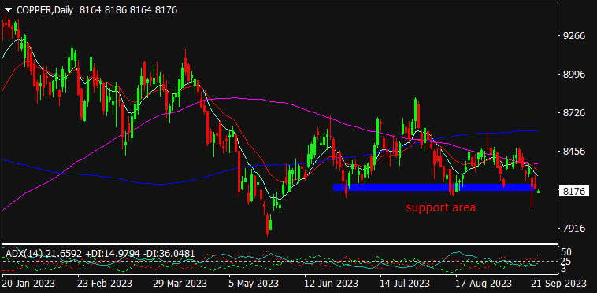Image resolution: width=597 pixels, height=293 pixels.
Task: Select the red 'support area' text label
Action: 440,207
